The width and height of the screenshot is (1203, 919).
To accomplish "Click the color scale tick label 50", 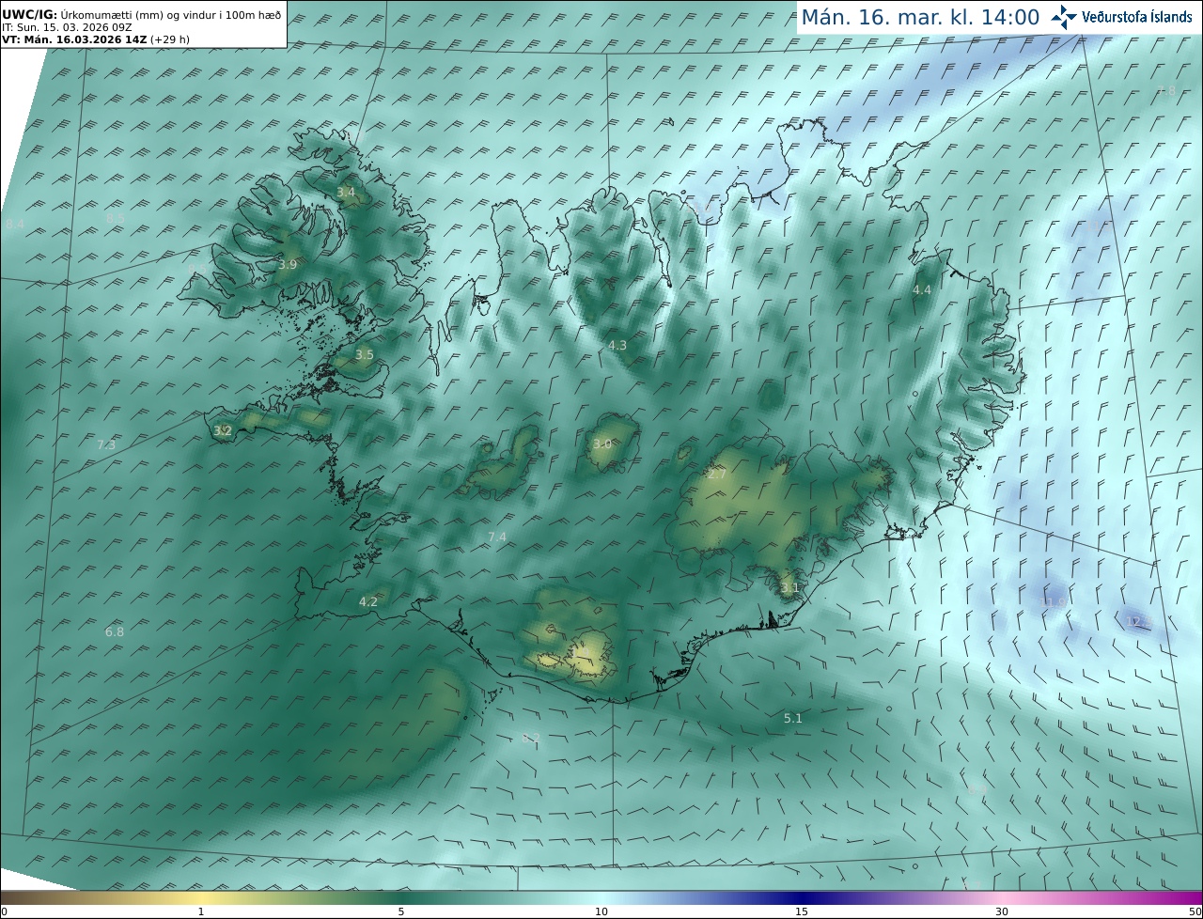I will [1195, 911].
